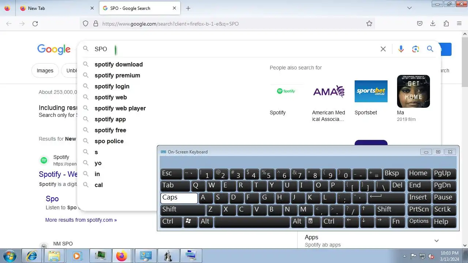
Task: Toggle the Fn key on keyboard
Action: (x=397, y=222)
